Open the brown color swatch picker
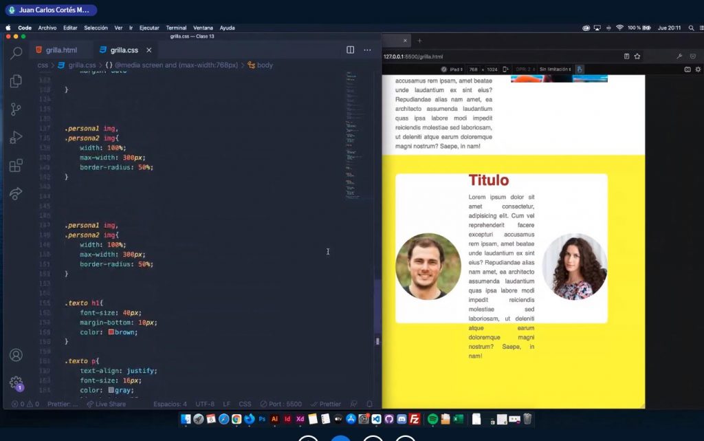 coord(111,332)
